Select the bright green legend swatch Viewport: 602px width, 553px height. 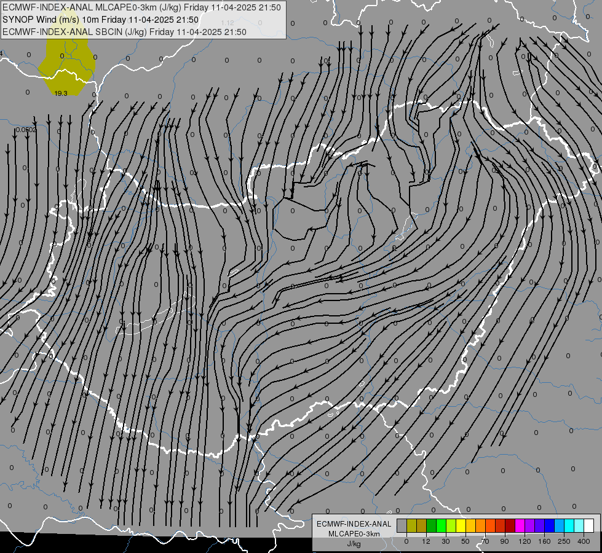pos(441,526)
